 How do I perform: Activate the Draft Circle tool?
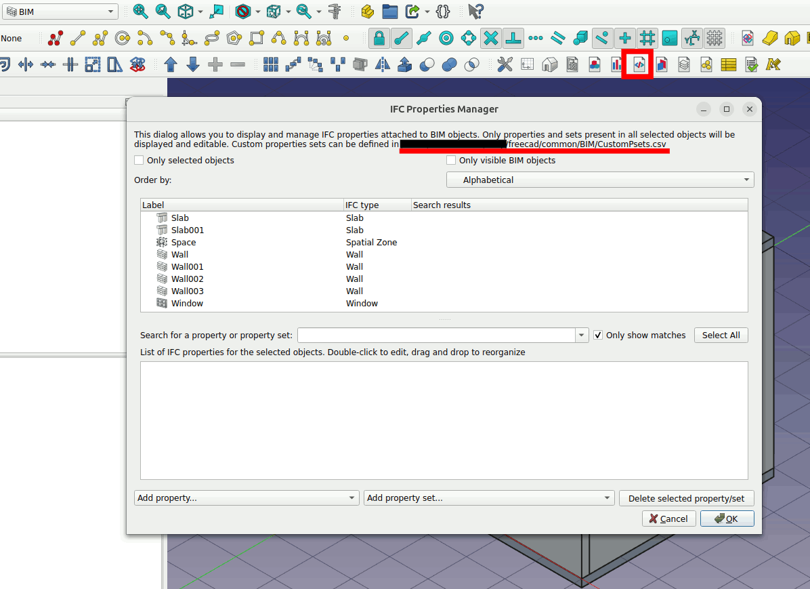[x=122, y=38]
